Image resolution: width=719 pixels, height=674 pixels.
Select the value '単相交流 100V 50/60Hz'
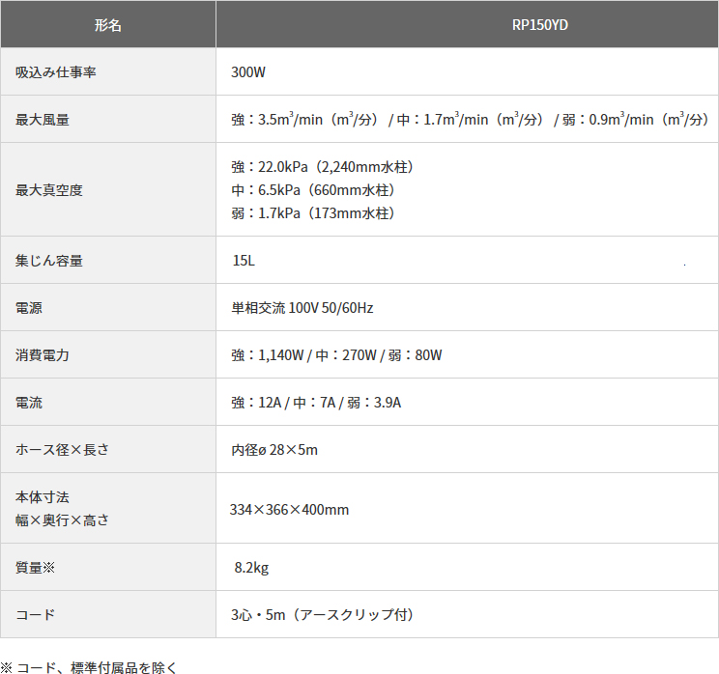302,307
